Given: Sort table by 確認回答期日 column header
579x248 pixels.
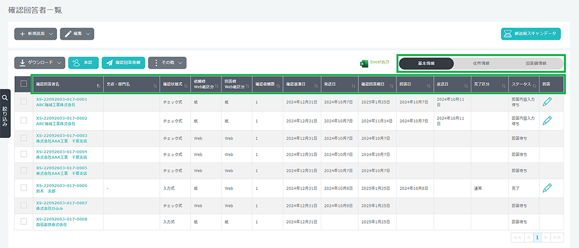Looking at the screenshot, I should coord(378,84).
